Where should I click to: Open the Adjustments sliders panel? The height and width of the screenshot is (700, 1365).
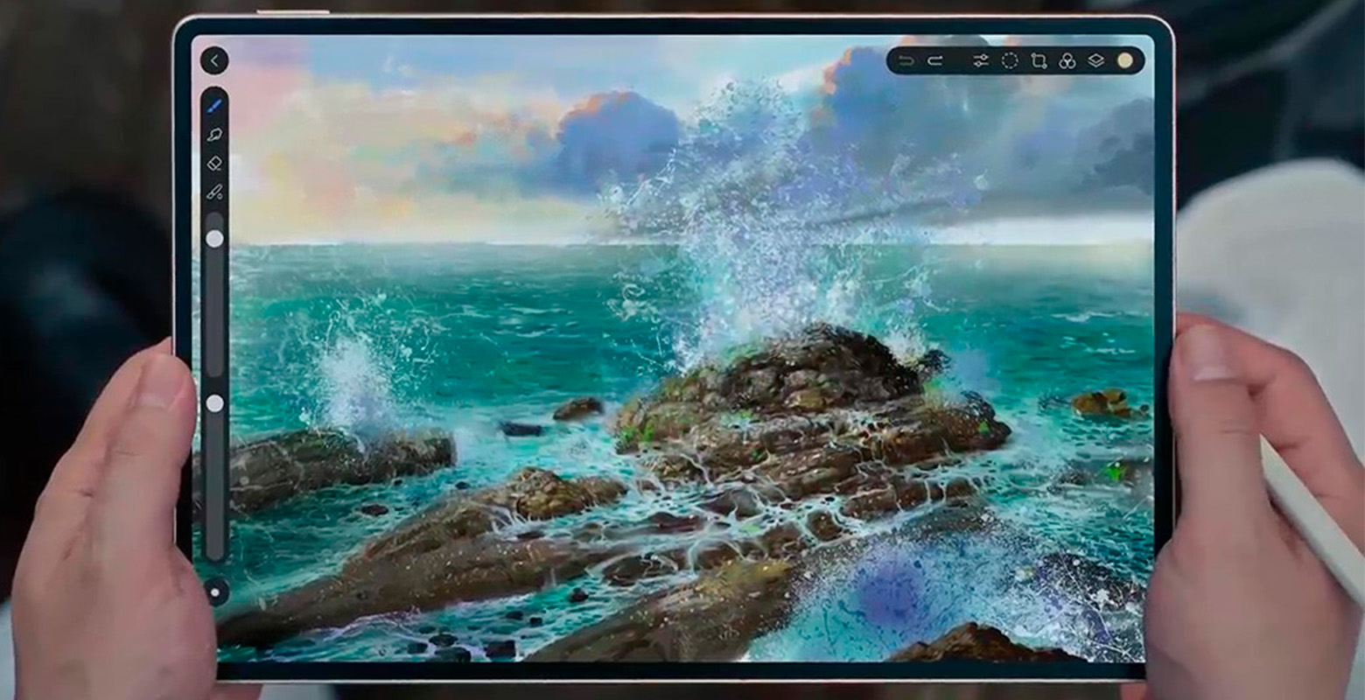point(981,60)
